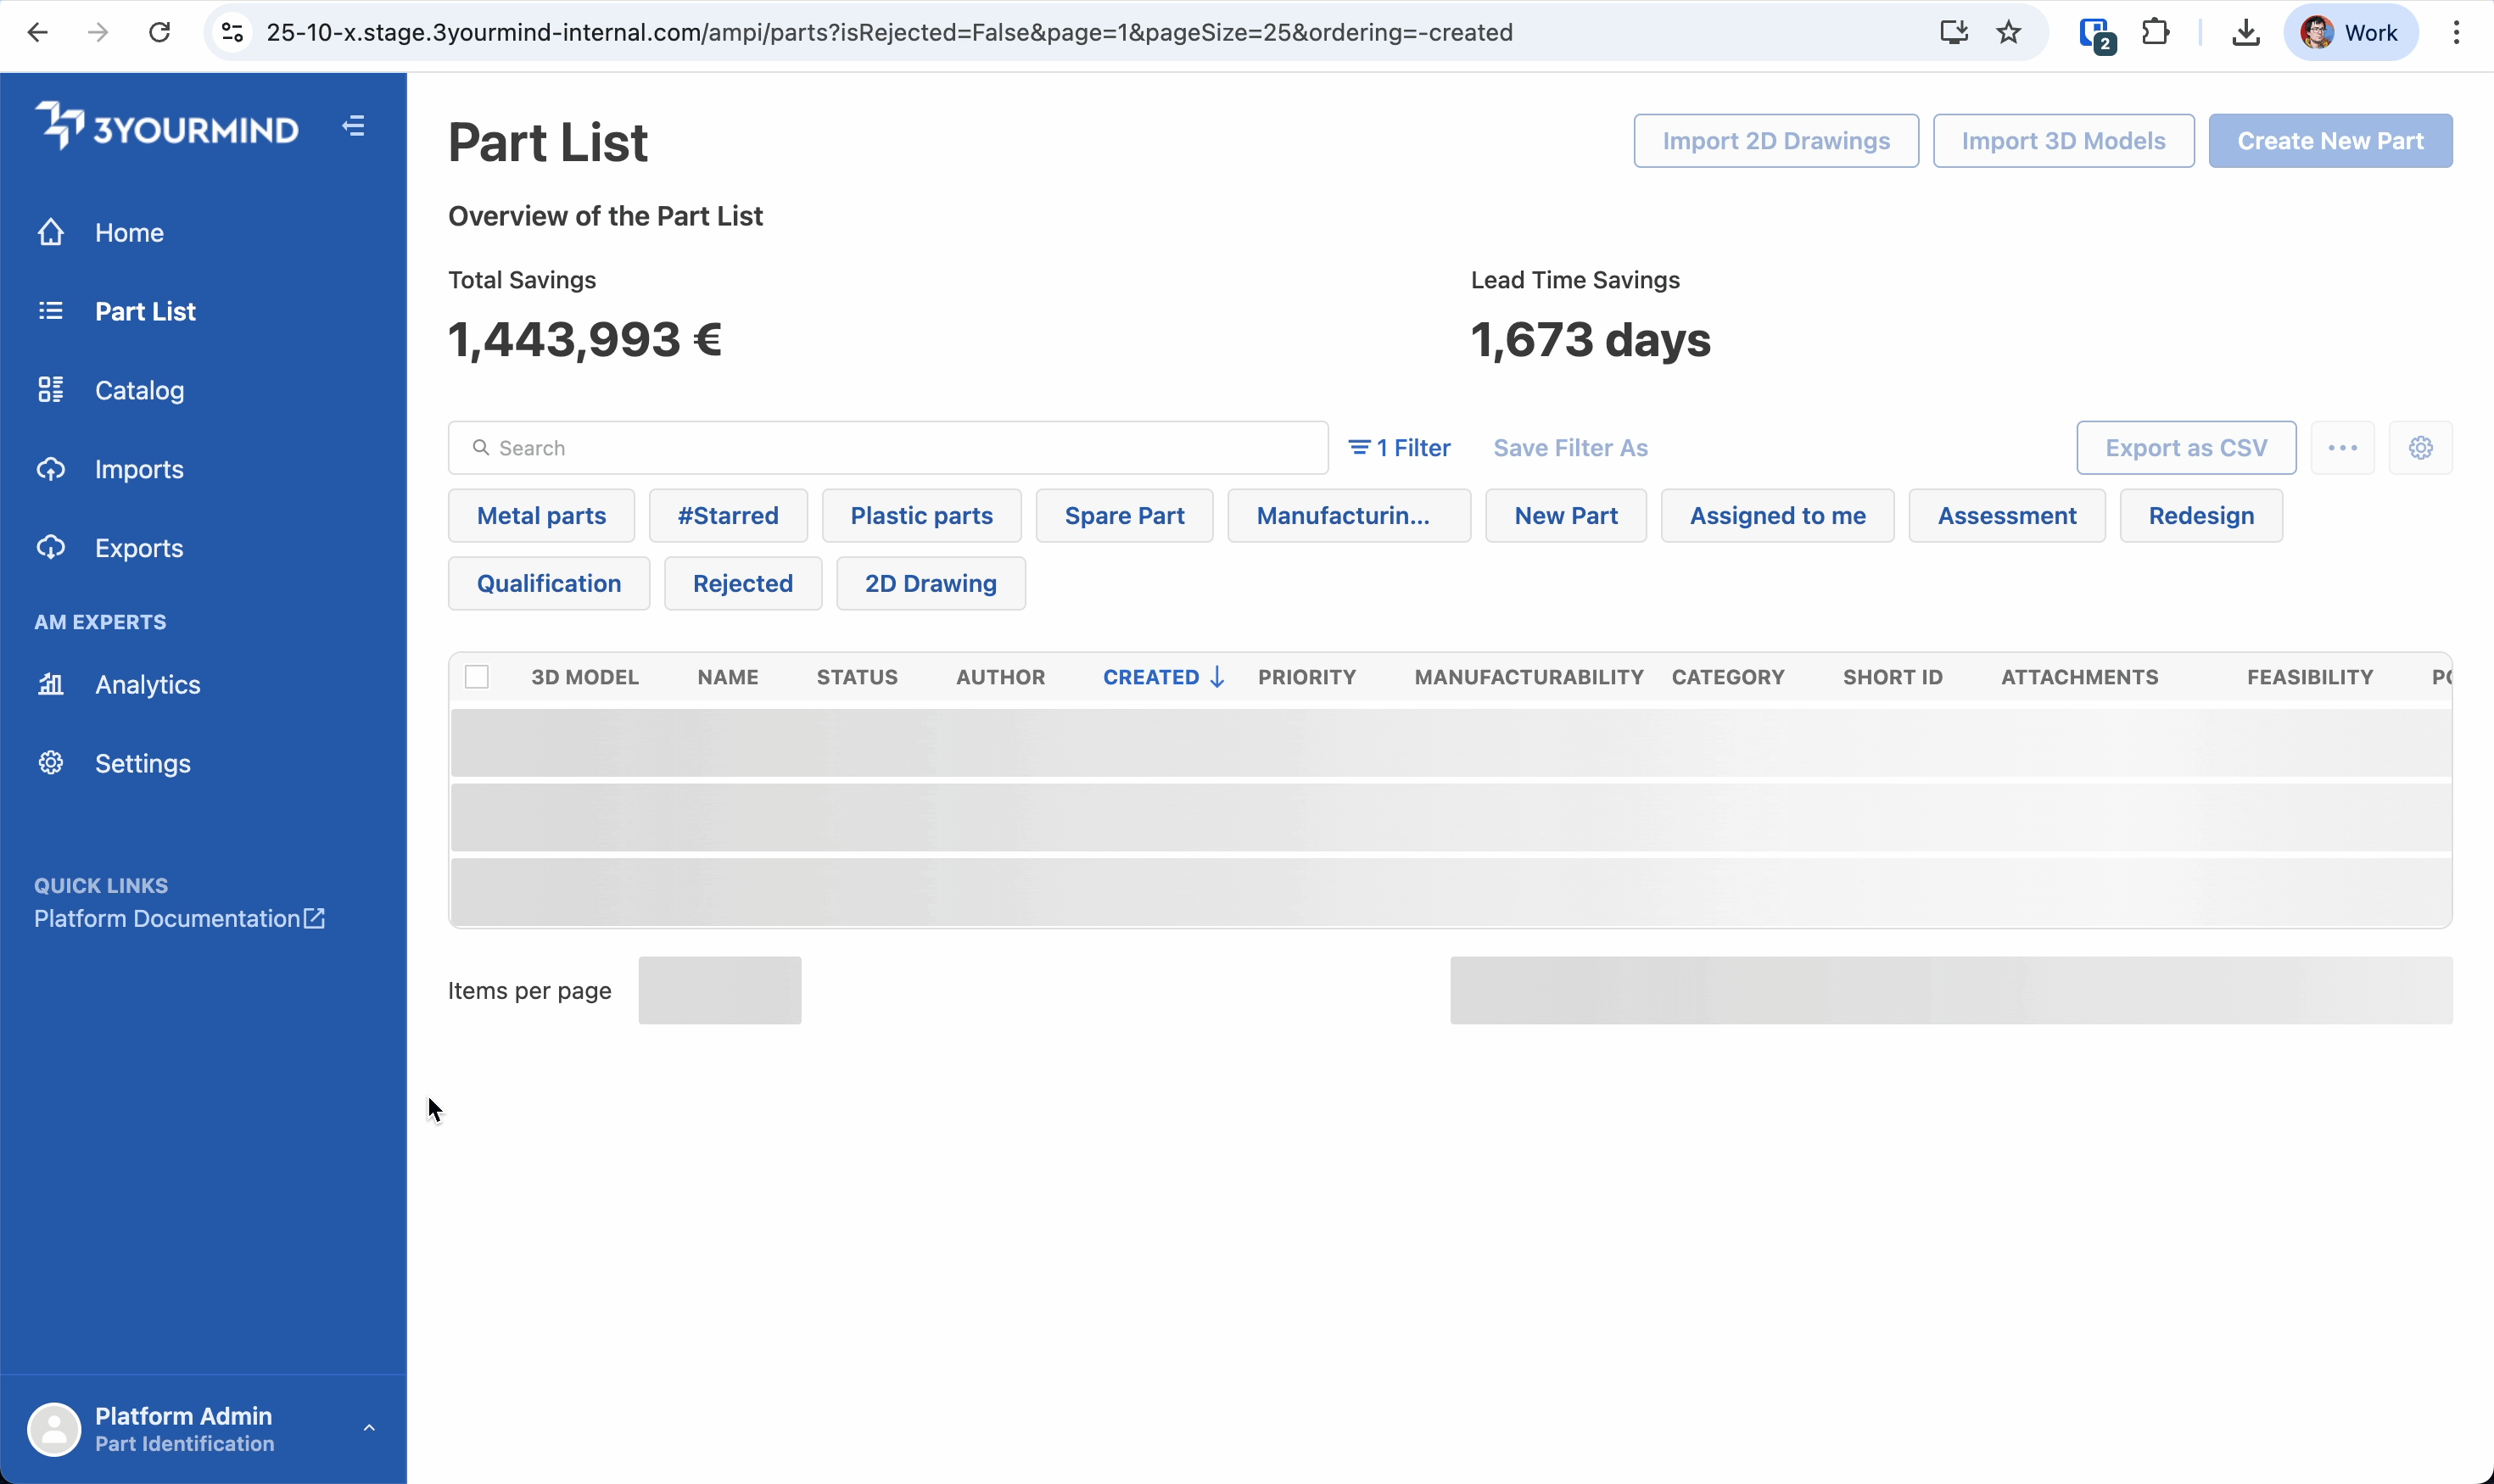Toggle the Rejected filter chip

pos(742,584)
